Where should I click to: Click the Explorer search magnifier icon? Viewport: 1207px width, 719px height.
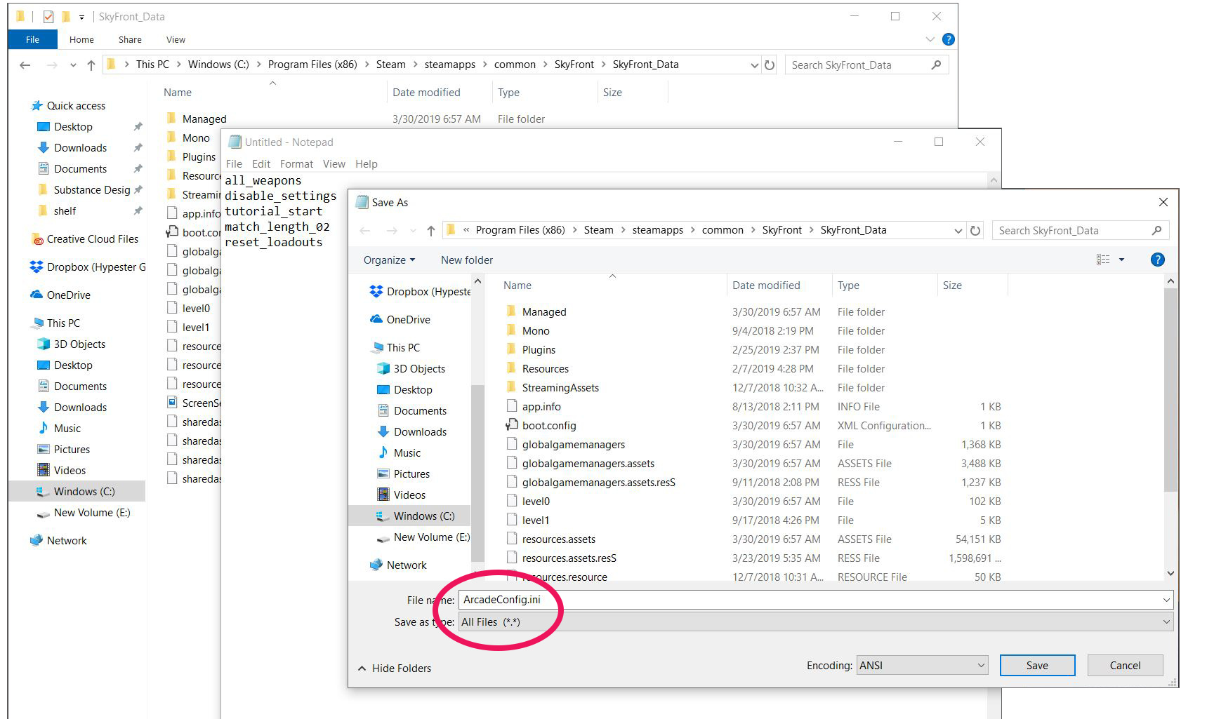(x=936, y=65)
